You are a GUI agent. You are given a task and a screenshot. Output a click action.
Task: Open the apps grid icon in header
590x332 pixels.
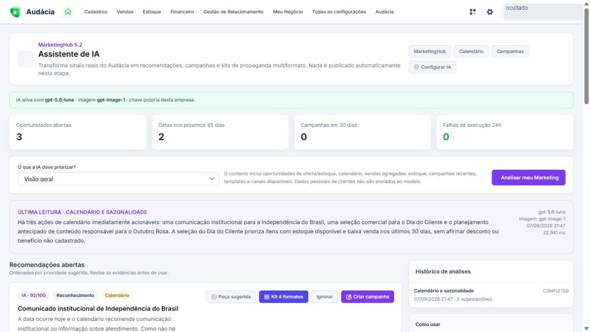tap(472, 12)
